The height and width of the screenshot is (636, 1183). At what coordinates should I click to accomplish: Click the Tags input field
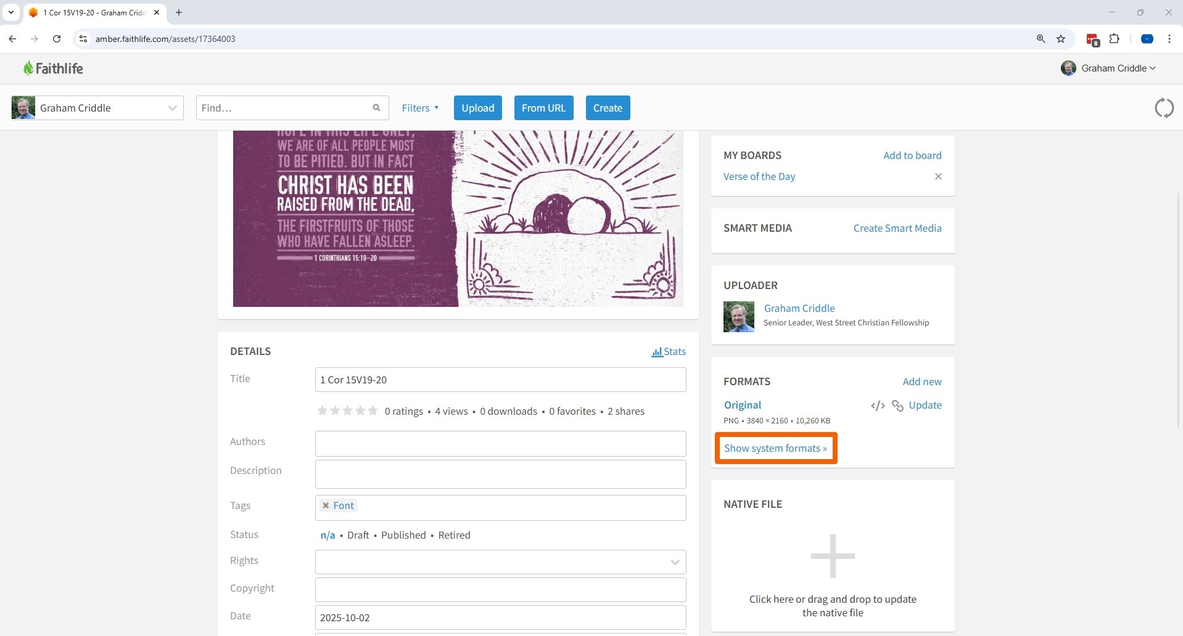tap(500, 508)
